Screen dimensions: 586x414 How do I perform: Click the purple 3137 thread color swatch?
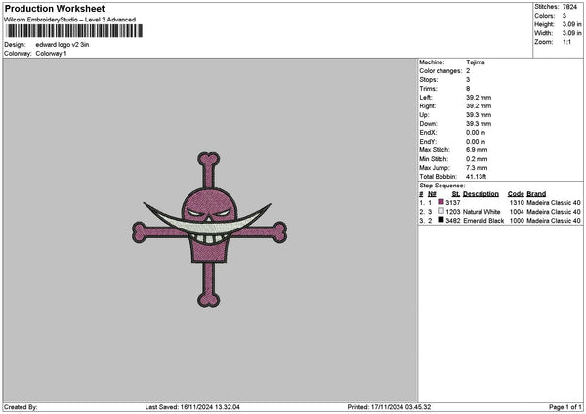441,202
